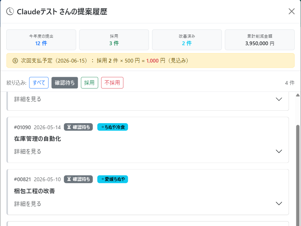The height and width of the screenshot is (226, 301).
Task: Click the ちぬや冷食 destination tag
Action: click(112, 127)
